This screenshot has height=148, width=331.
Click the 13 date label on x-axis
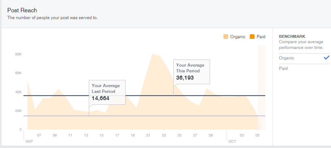[x=86, y=135]
